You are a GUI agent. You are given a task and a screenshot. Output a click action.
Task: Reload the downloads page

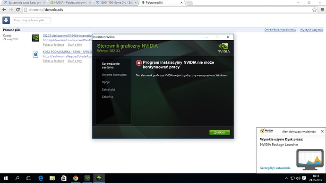click(18, 9)
